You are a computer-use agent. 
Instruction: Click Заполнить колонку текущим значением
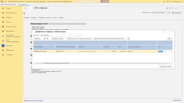pos(79,39)
